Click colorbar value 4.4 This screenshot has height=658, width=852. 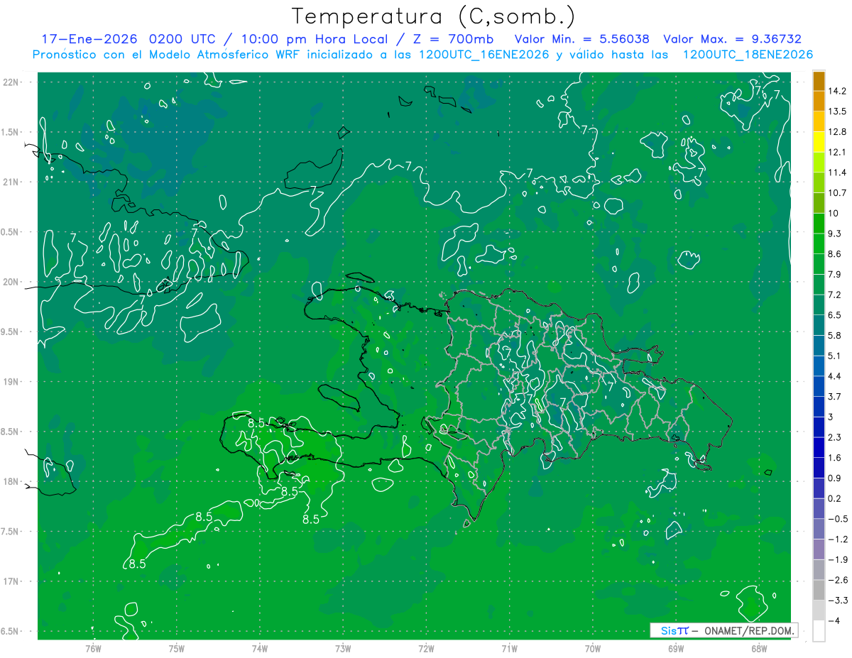point(836,376)
